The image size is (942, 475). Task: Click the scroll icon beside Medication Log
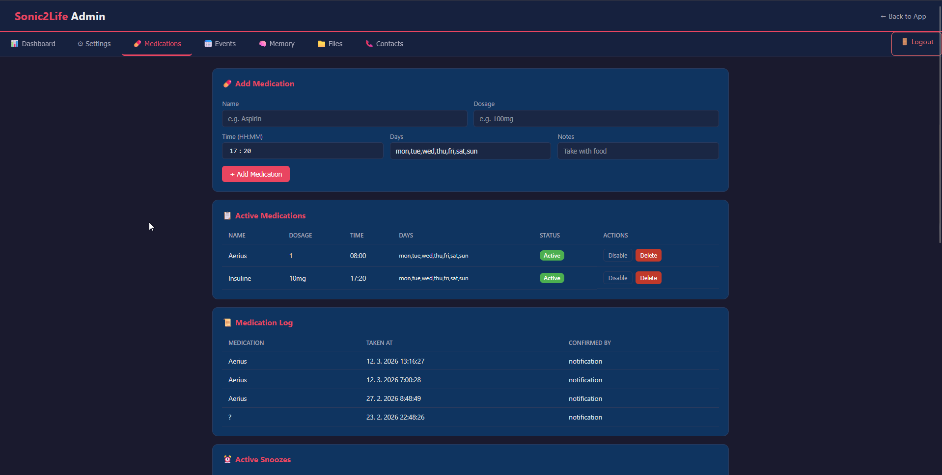(227, 323)
